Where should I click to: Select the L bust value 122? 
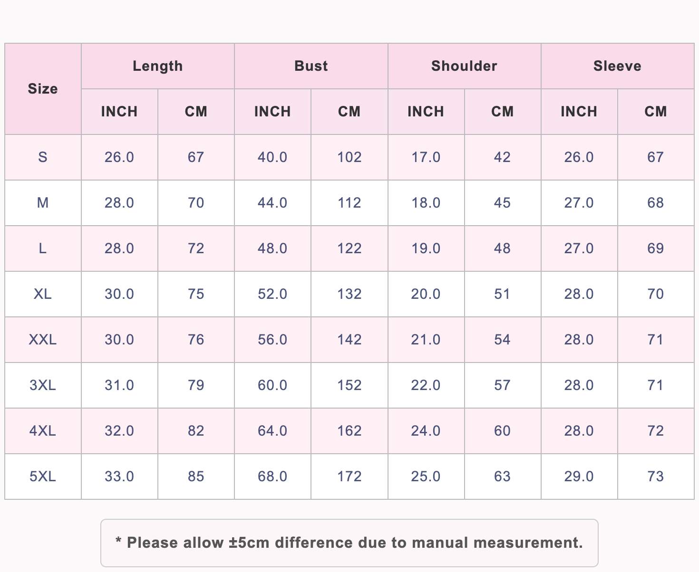pos(349,248)
